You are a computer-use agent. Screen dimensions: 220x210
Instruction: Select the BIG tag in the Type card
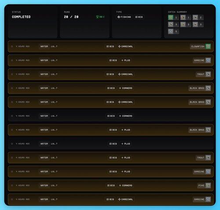coord(139,17)
